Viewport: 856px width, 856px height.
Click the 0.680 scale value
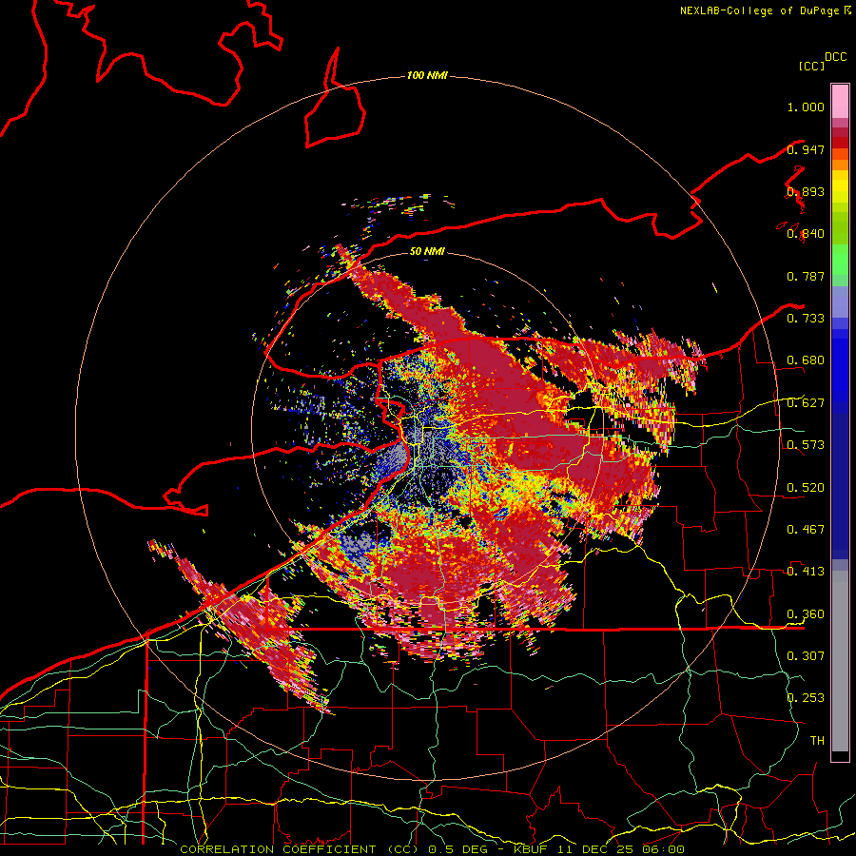(x=806, y=360)
